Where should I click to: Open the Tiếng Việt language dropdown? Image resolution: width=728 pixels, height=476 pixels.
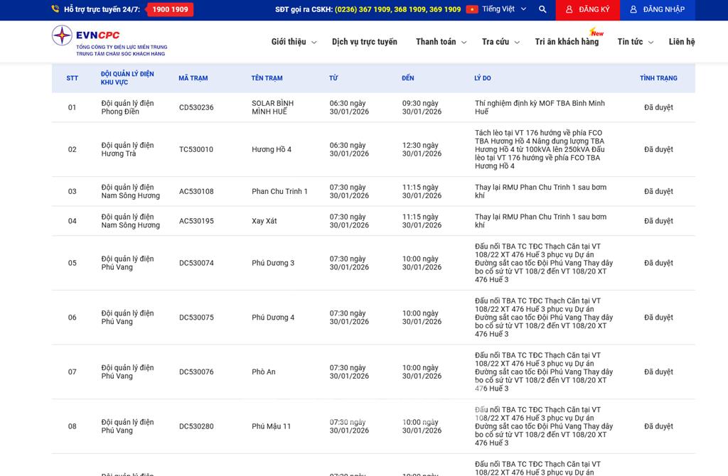click(x=504, y=9)
